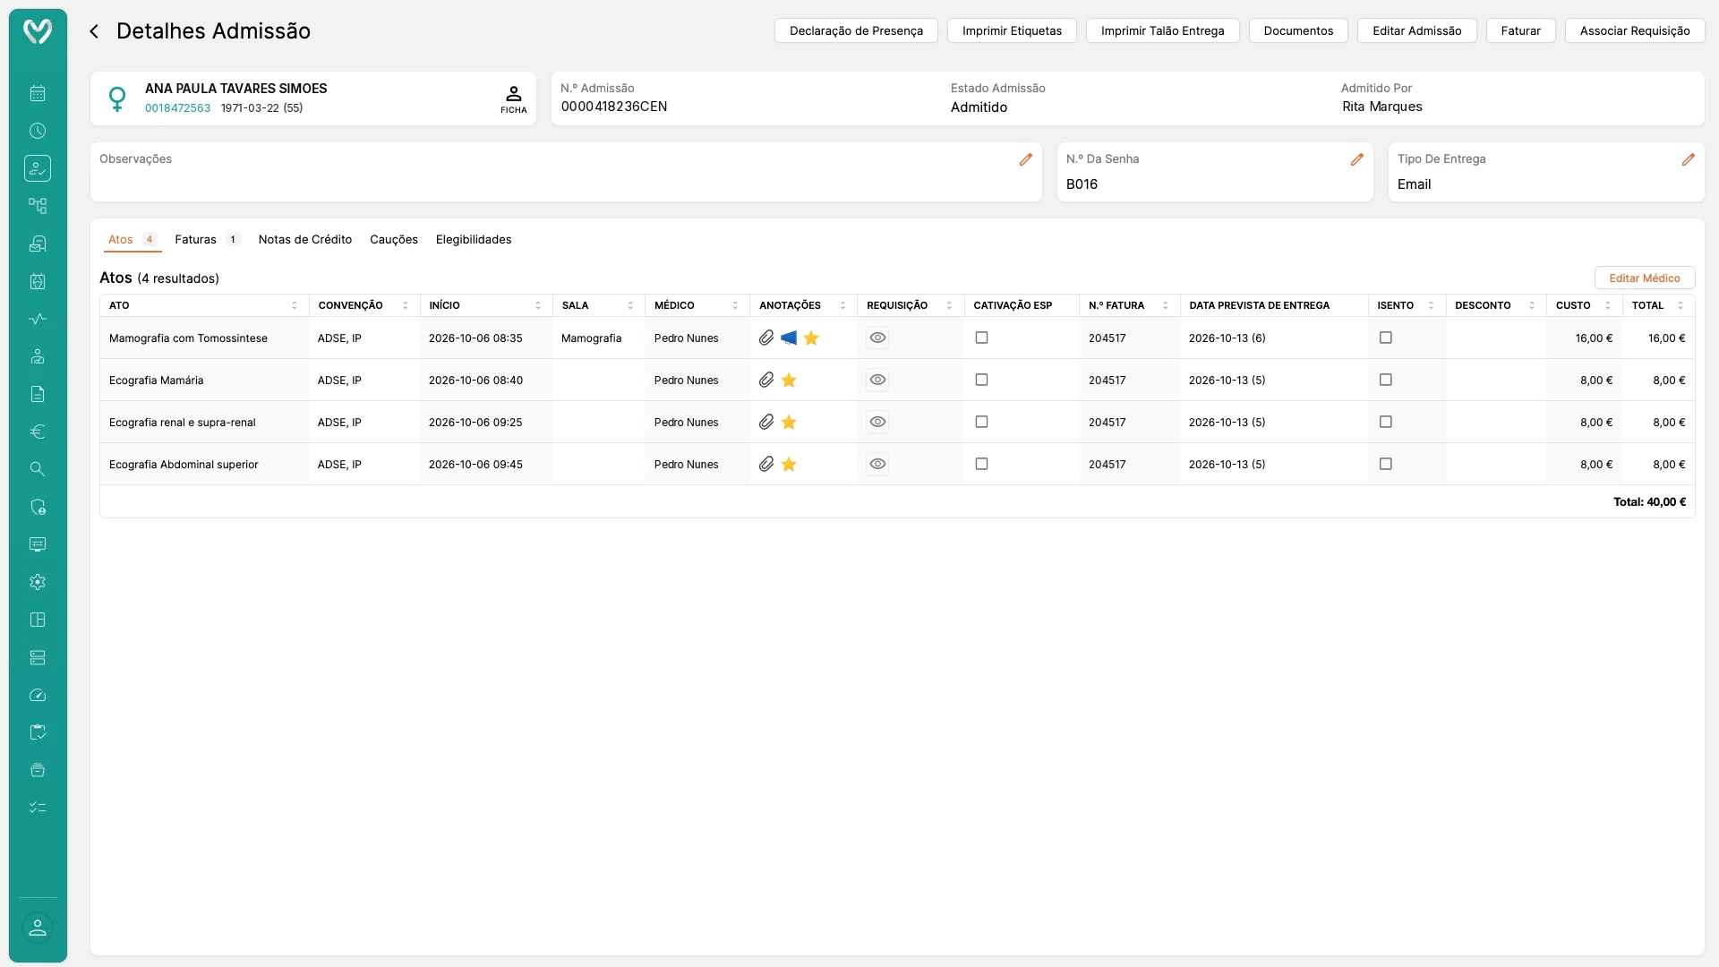1719x967 pixels.
Task: Switch to the Elegibilidades tab
Action: (x=474, y=239)
